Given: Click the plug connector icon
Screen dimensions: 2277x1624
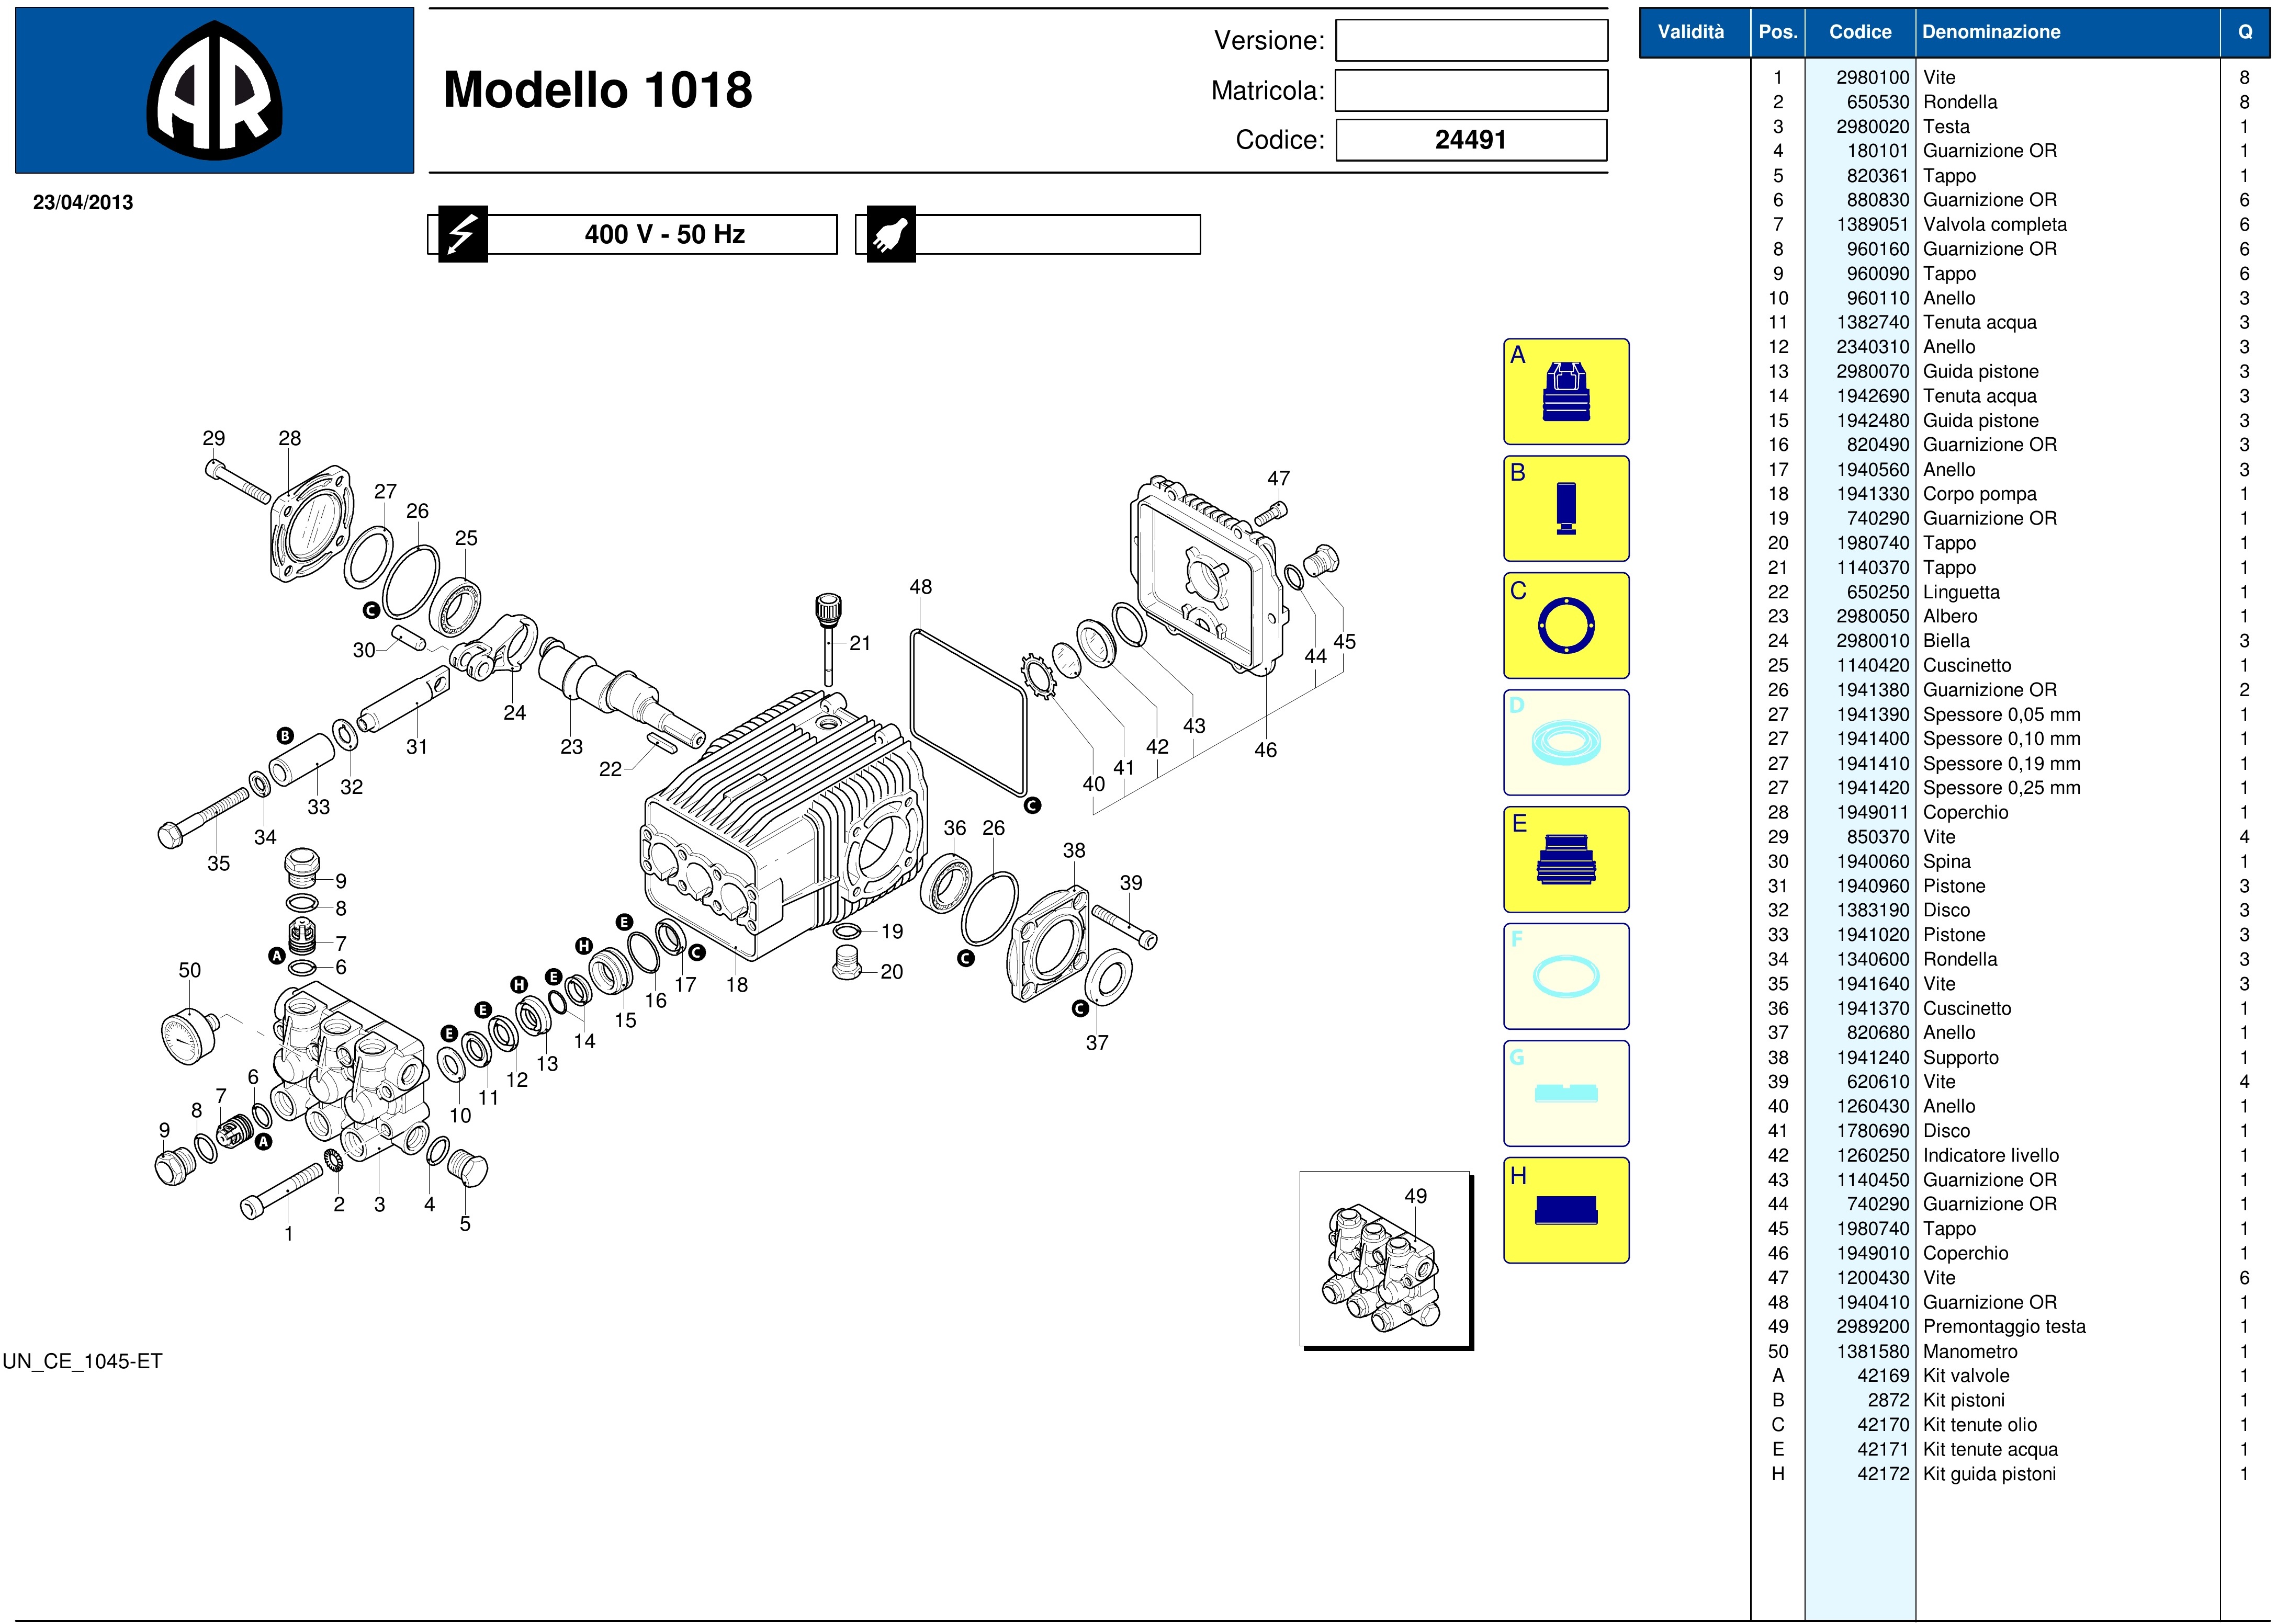Looking at the screenshot, I should pos(890,235).
